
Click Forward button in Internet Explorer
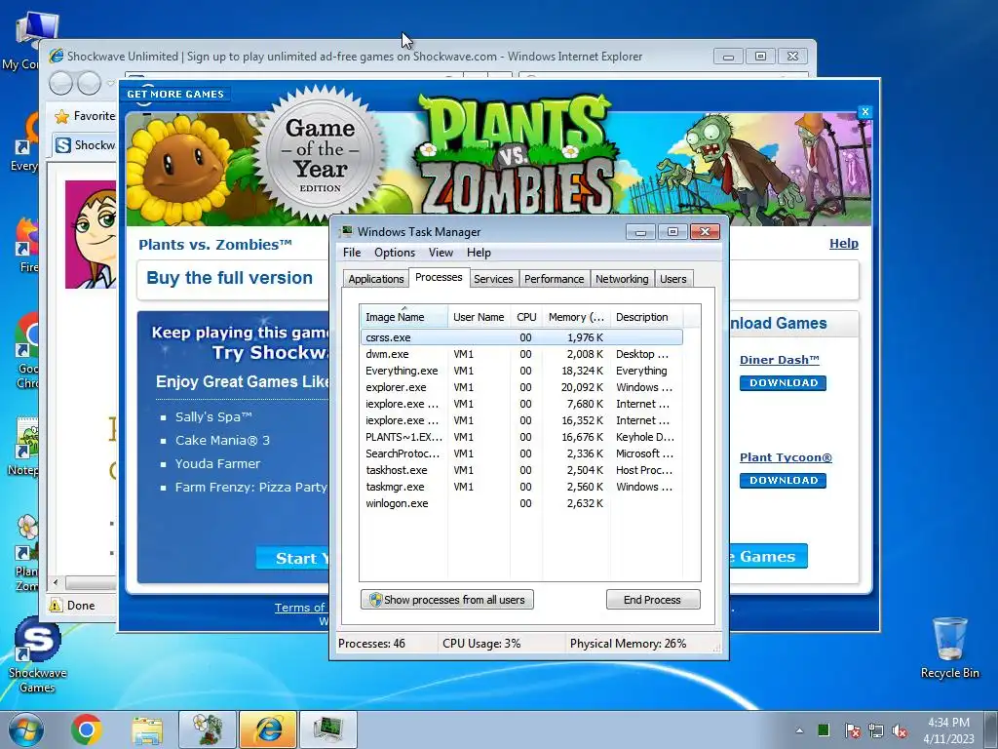(89, 83)
